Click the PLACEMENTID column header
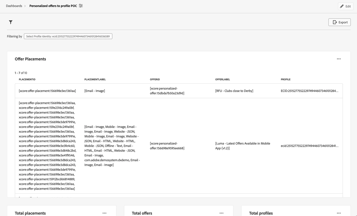Image resolution: width=357 pixels, height=216 pixels. point(27,79)
